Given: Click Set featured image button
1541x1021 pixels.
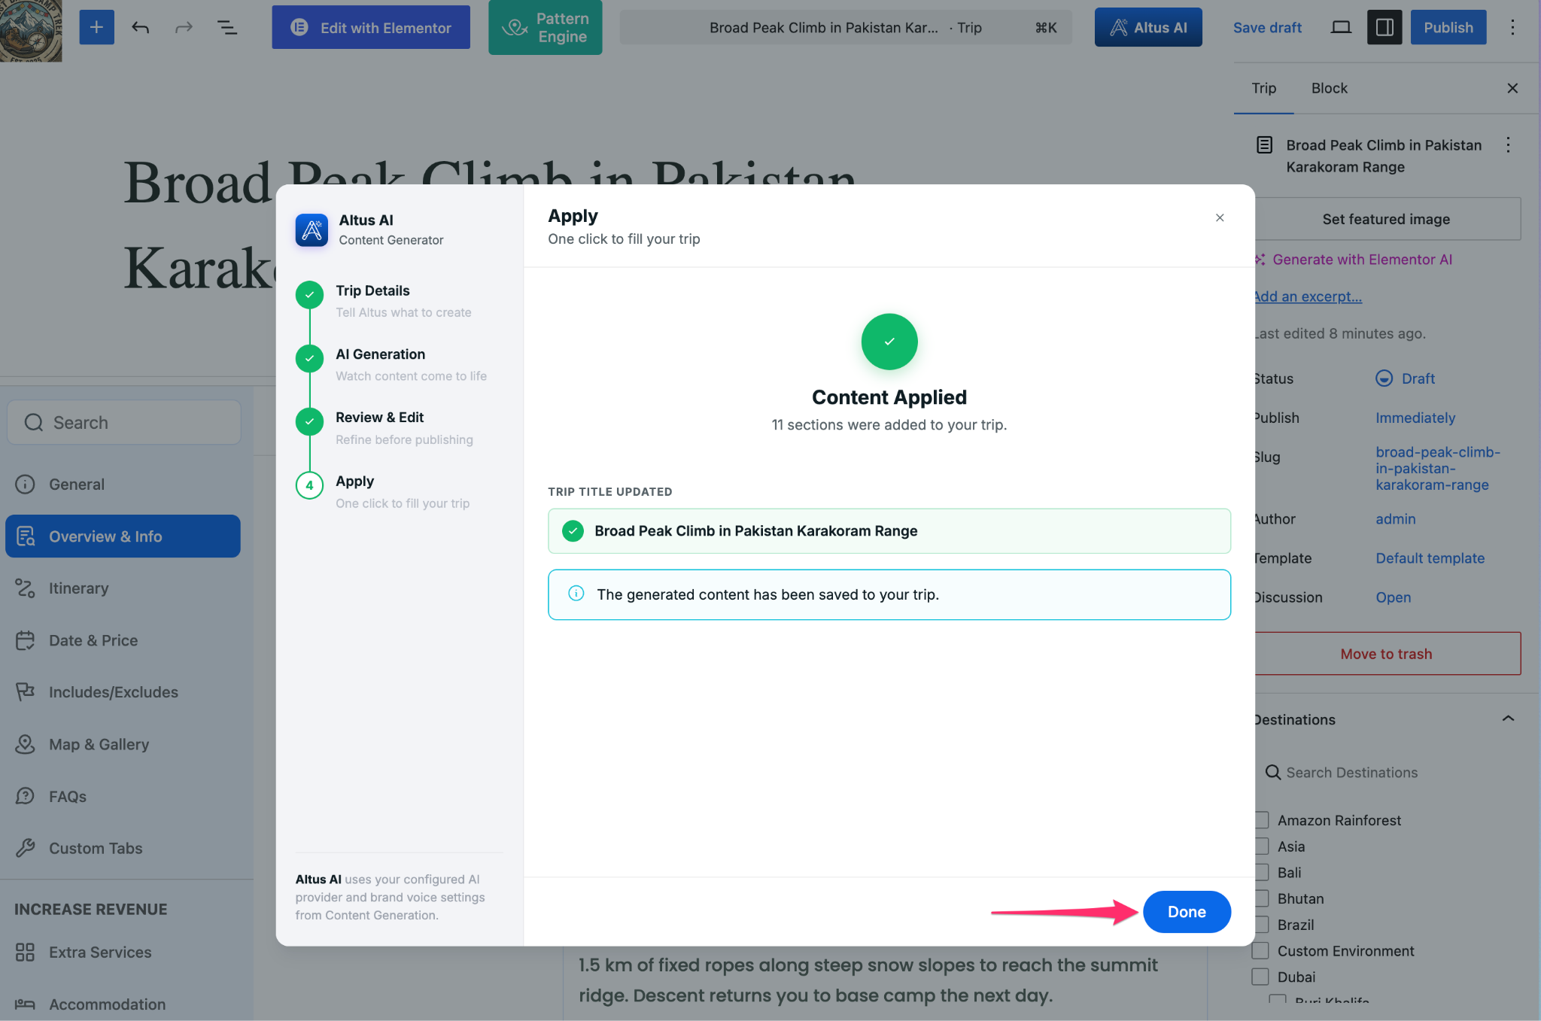Looking at the screenshot, I should [x=1386, y=219].
